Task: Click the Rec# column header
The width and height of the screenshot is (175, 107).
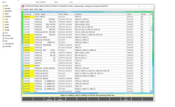Action: 145,14
